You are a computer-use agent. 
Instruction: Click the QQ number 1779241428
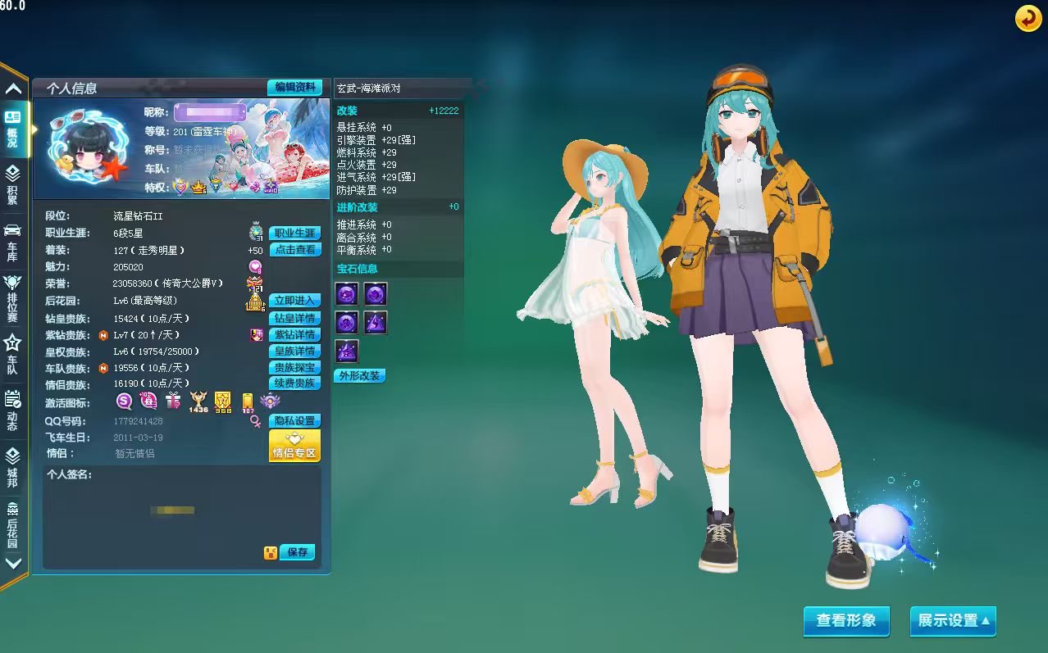point(138,421)
